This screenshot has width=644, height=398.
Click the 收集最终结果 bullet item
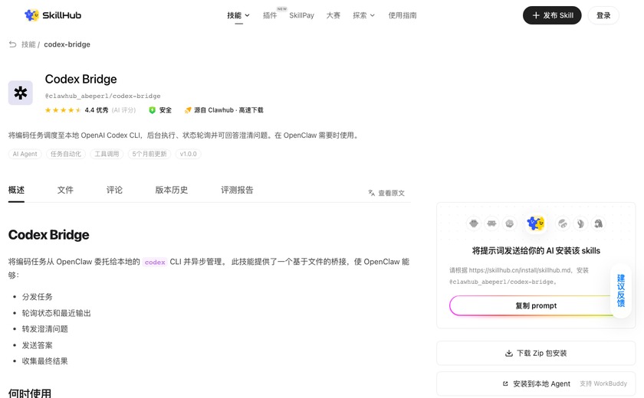(x=44, y=361)
